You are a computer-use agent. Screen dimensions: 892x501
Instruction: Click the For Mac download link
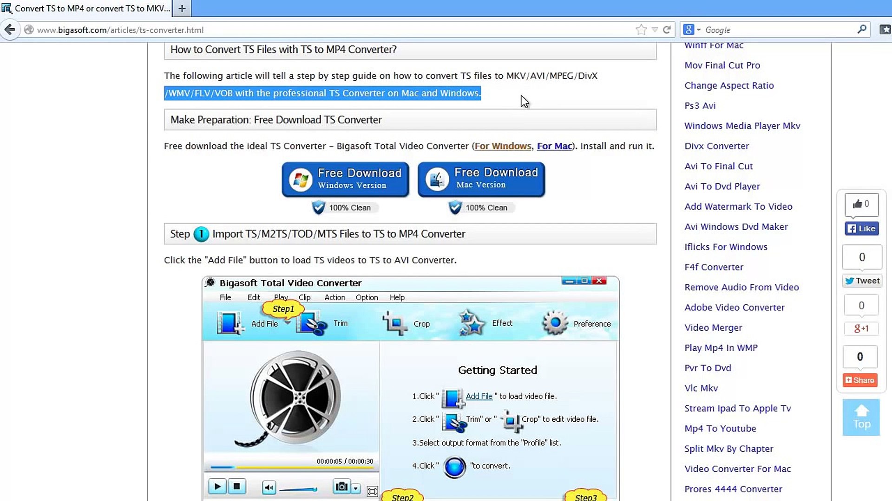pos(554,146)
